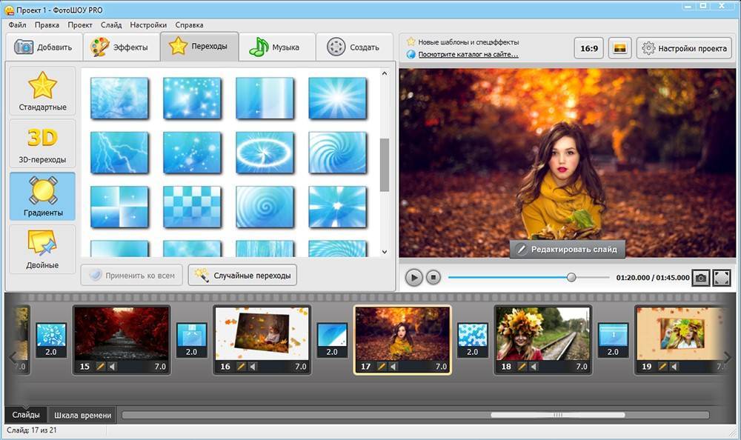Viewport: 741px width, 440px height.
Task: Choose the vertical stripe gradient transition
Action: tap(265, 99)
